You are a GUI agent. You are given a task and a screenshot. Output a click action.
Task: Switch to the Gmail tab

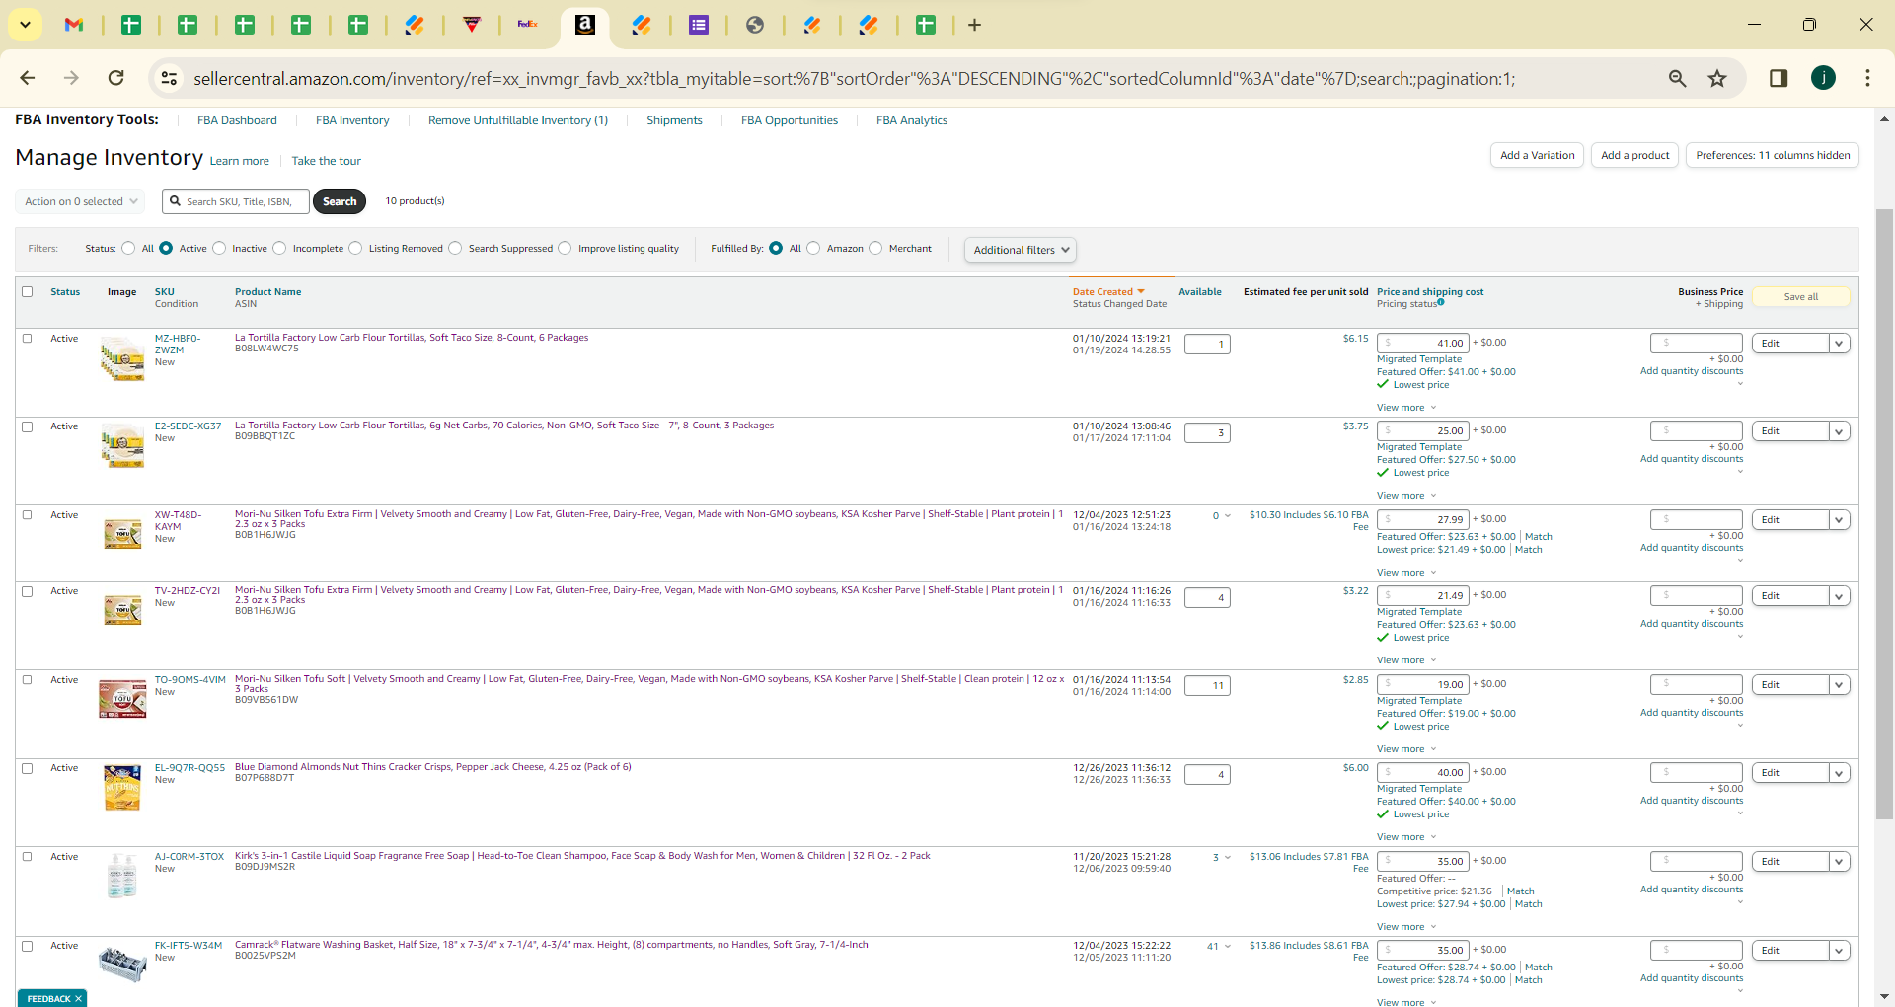pyautogui.click(x=74, y=25)
